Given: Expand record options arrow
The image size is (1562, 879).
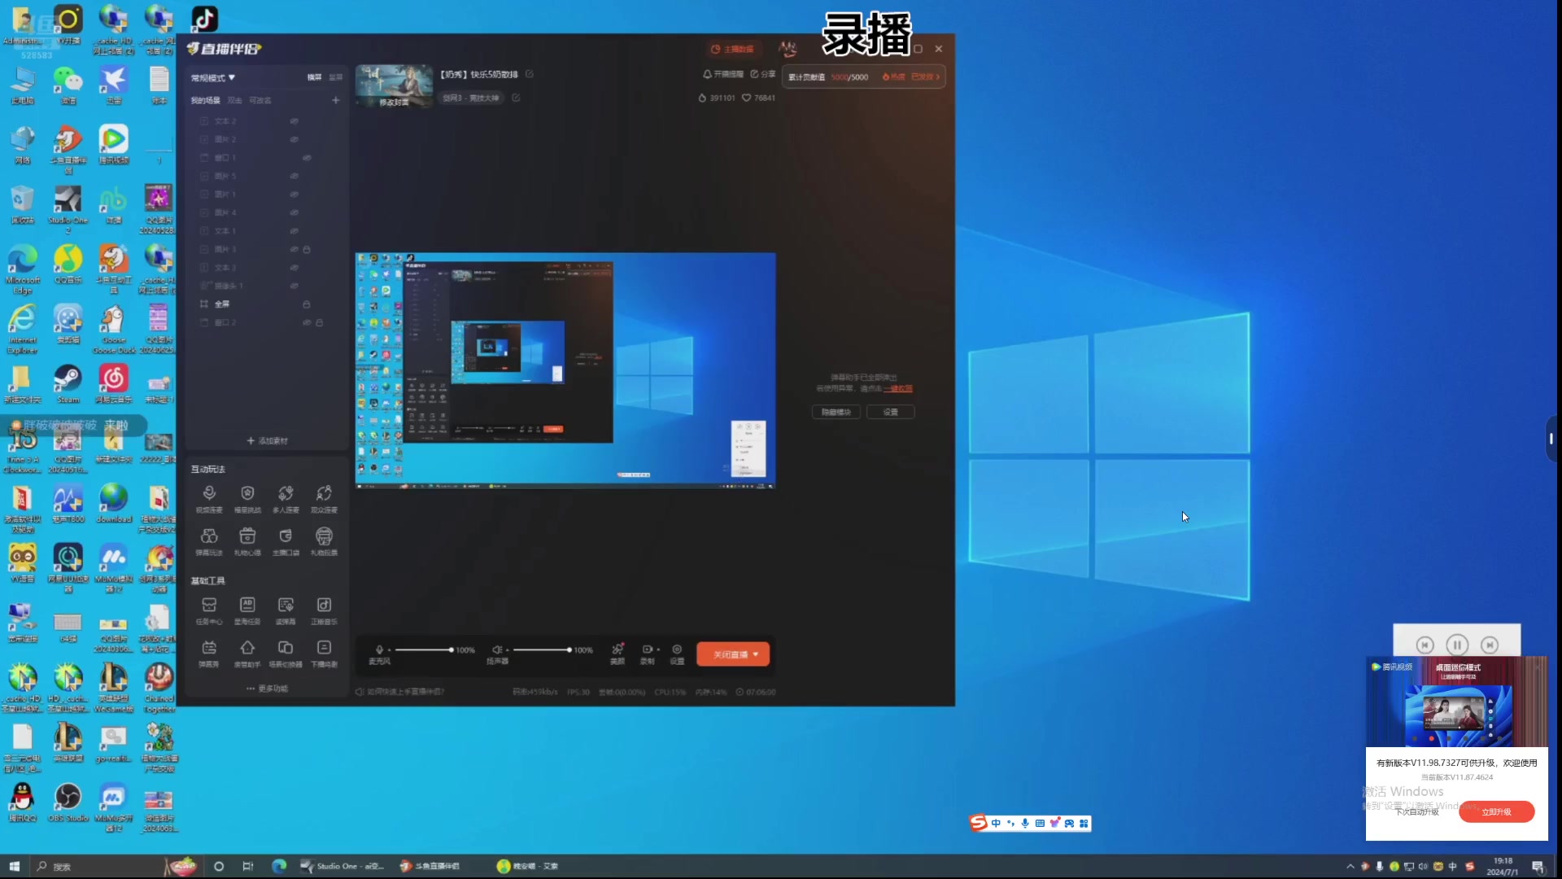Looking at the screenshot, I should (657, 649).
